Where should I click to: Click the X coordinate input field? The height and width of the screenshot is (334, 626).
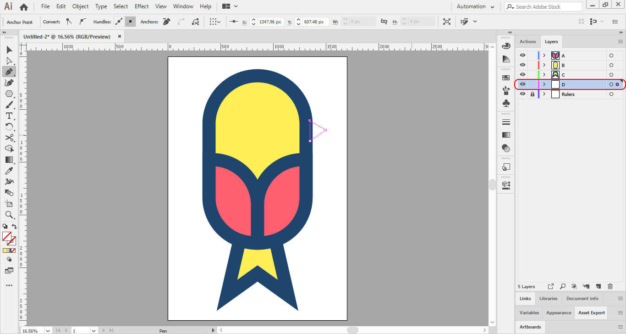pyautogui.click(x=271, y=22)
